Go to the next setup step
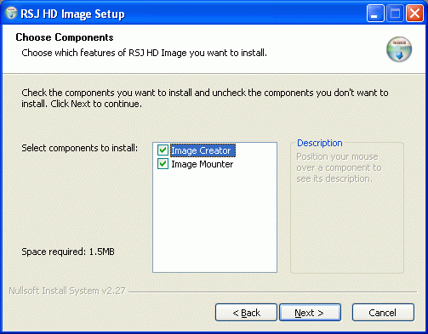The image size is (428, 334). pyautogui.click(x=310, y=313)
